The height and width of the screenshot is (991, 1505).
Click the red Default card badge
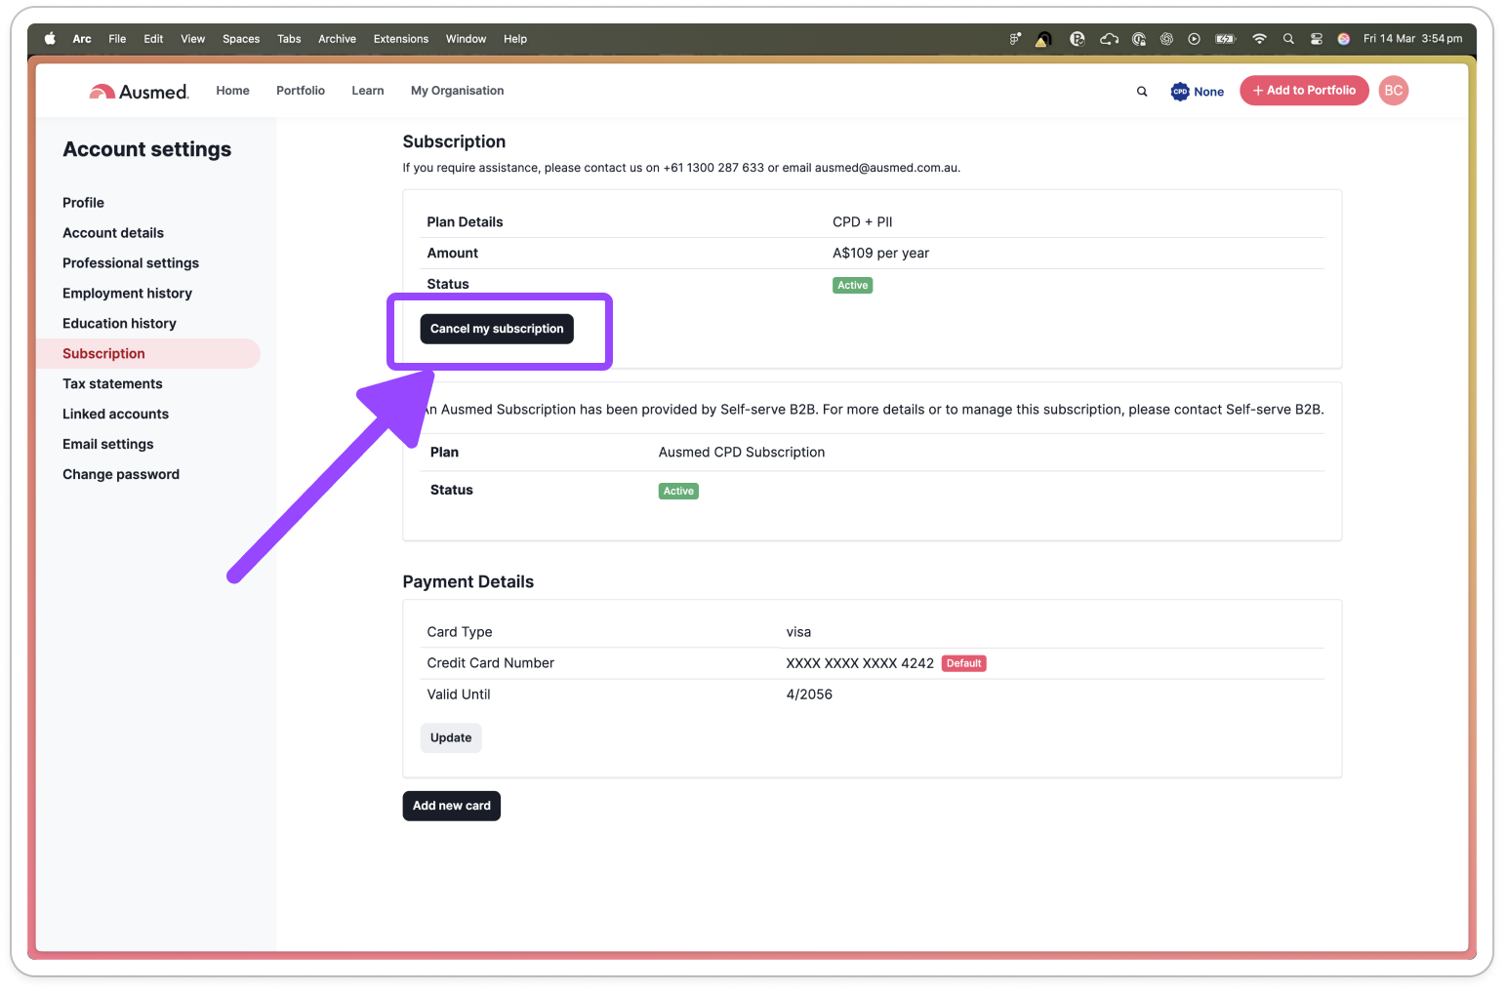pos(964,663)
